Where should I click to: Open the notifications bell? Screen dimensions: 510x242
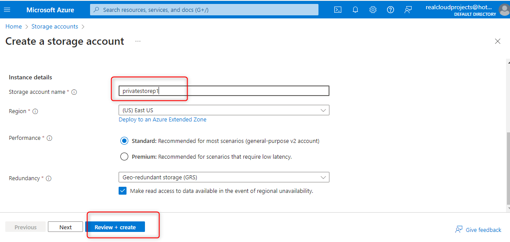tap(355, 10)
